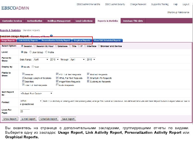Image resolution: width=193 pixels, height=145 pixels.
Task: Toggle CustomLink Requests checkbox
Action: pos(88,81)
